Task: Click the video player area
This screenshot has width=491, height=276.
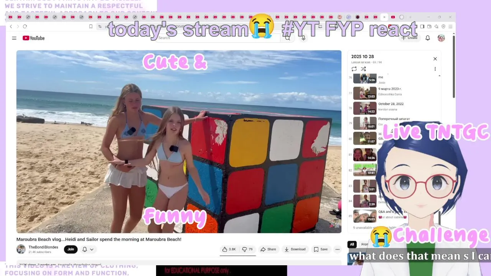Action: click(x=179, y=141)
